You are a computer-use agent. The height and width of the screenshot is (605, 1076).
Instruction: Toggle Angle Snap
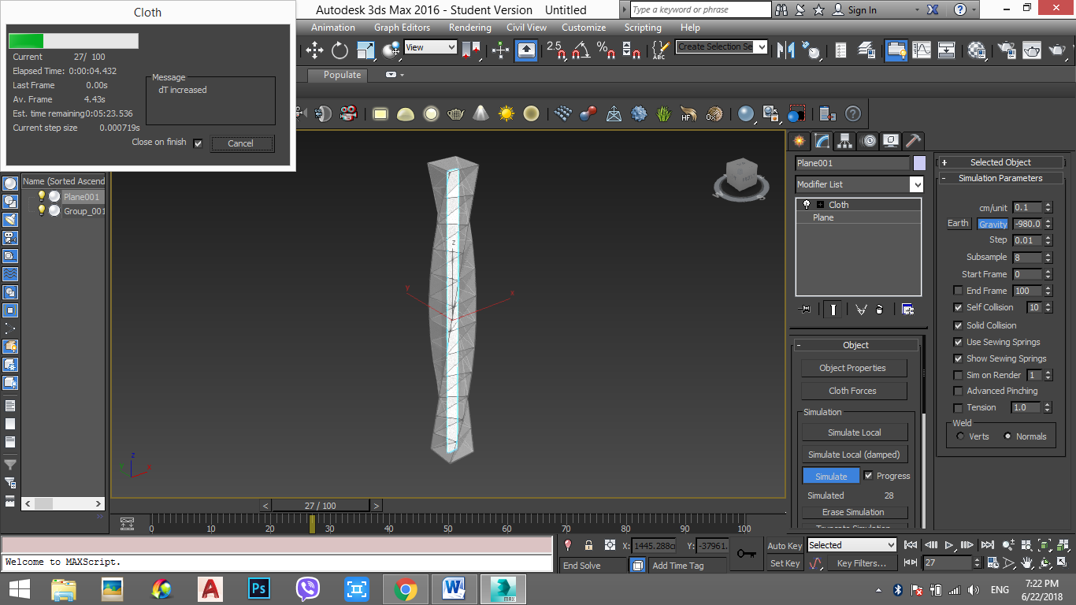581,50
